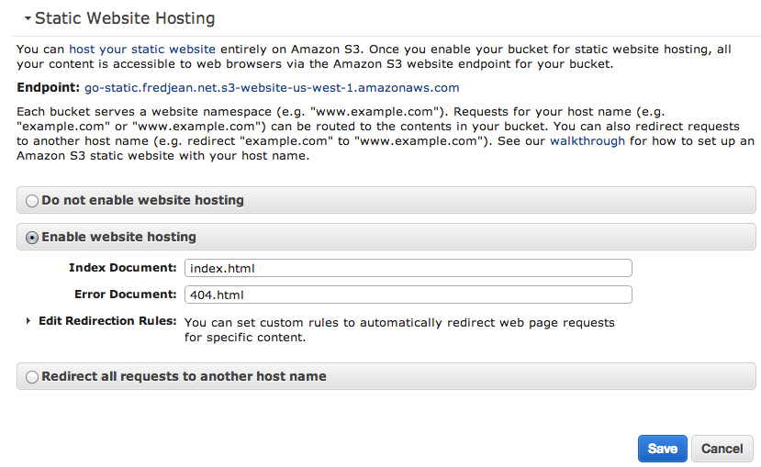Click the Save button

pos(663,449)
